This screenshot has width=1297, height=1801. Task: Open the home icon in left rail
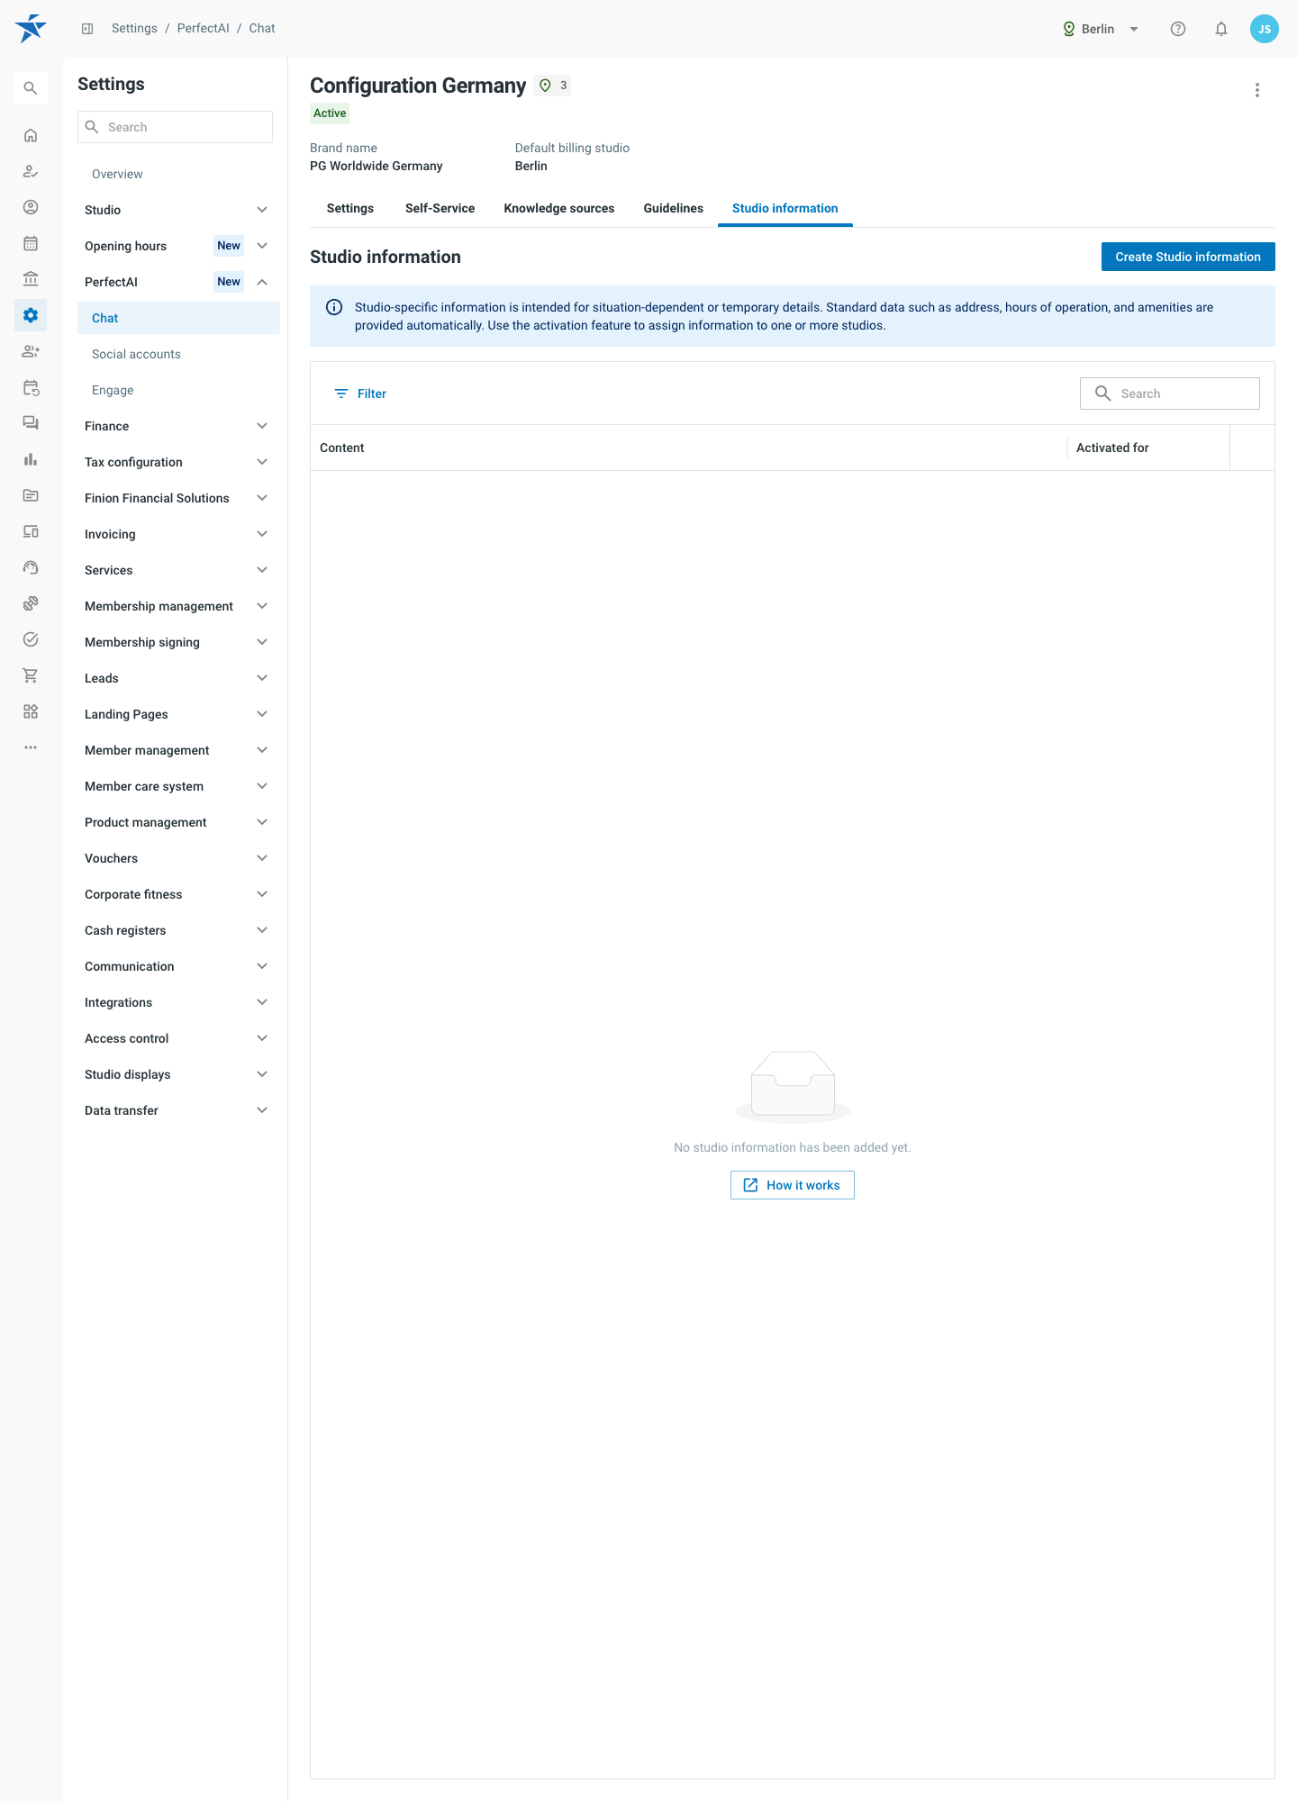31,135
